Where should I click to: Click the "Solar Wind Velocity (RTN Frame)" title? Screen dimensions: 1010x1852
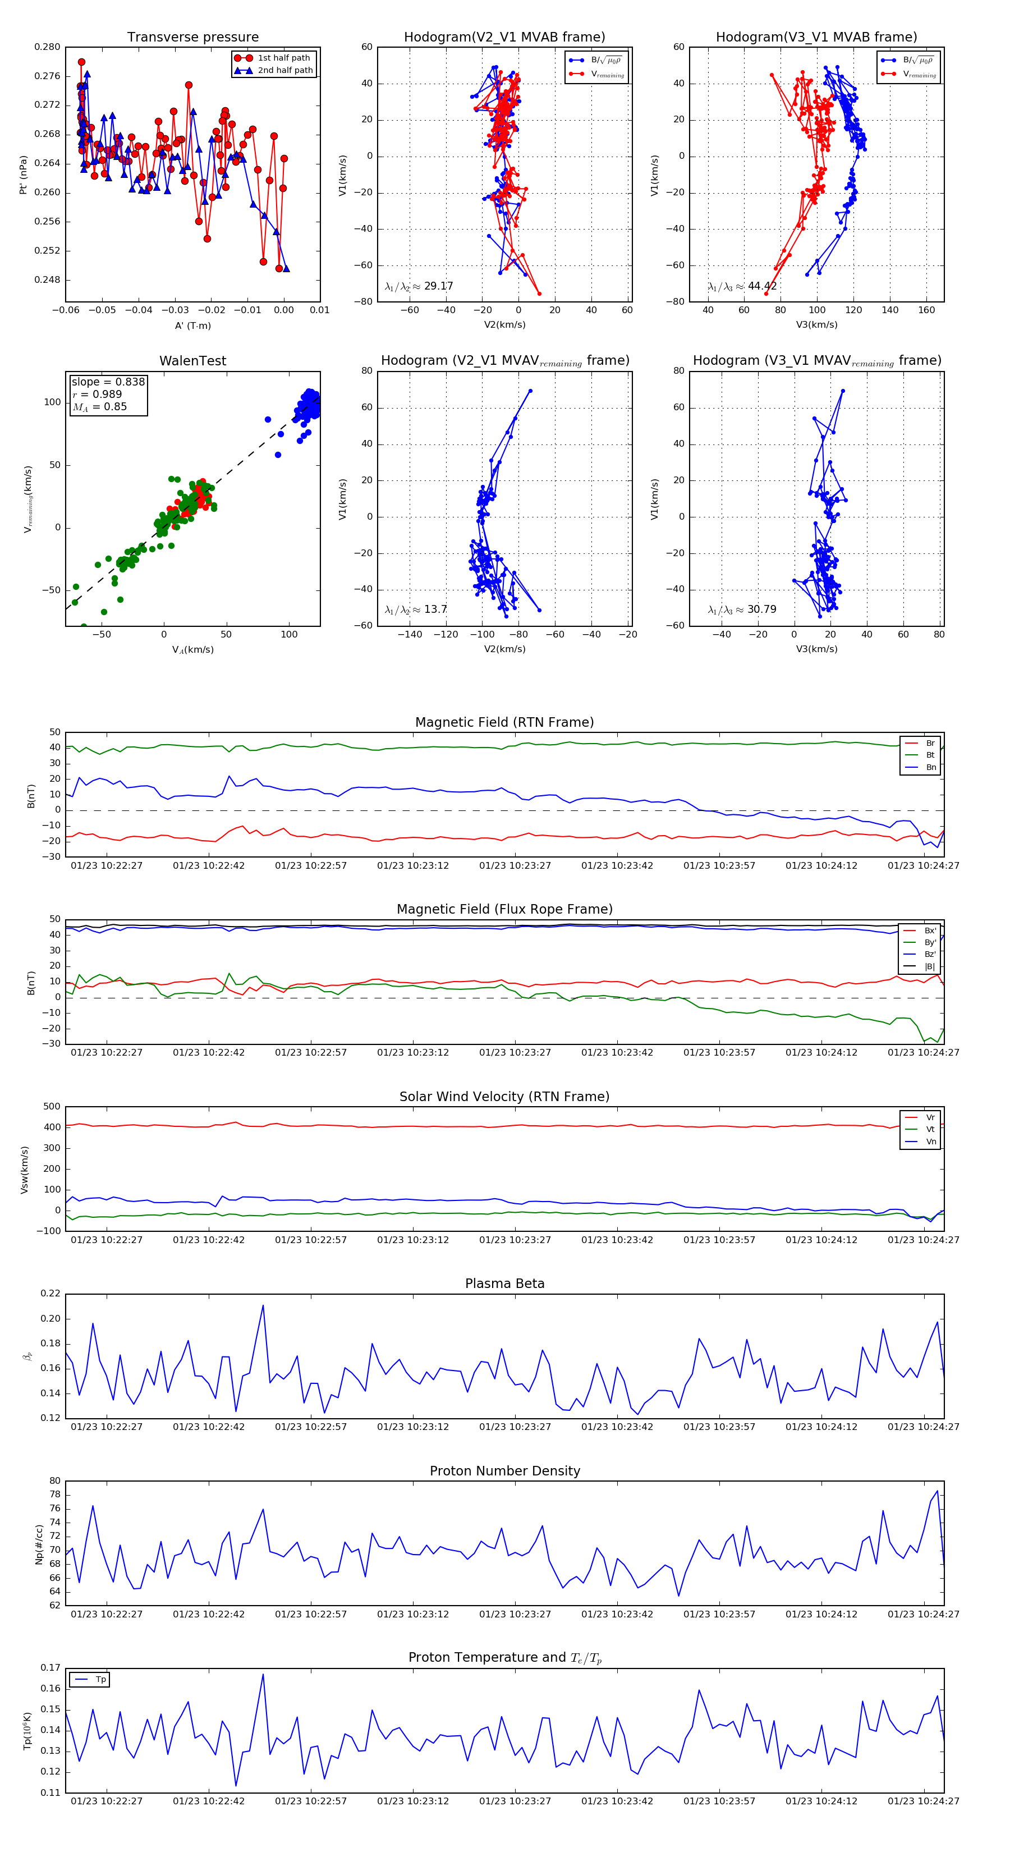[504, 1097]
